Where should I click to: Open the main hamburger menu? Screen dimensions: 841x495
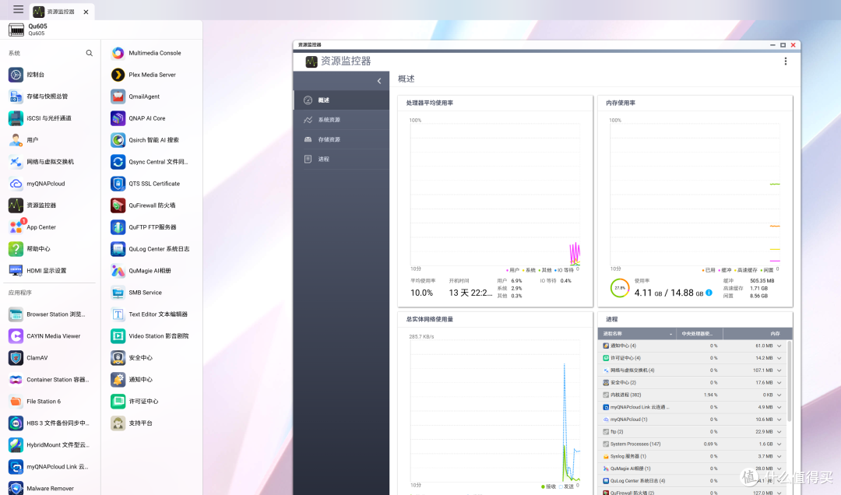(18, 9)
